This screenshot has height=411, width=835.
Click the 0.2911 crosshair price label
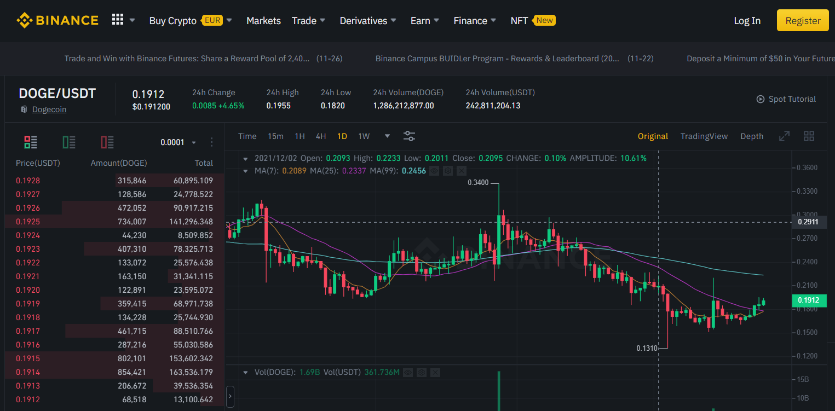pyautogui.click(x=808, y=222)
